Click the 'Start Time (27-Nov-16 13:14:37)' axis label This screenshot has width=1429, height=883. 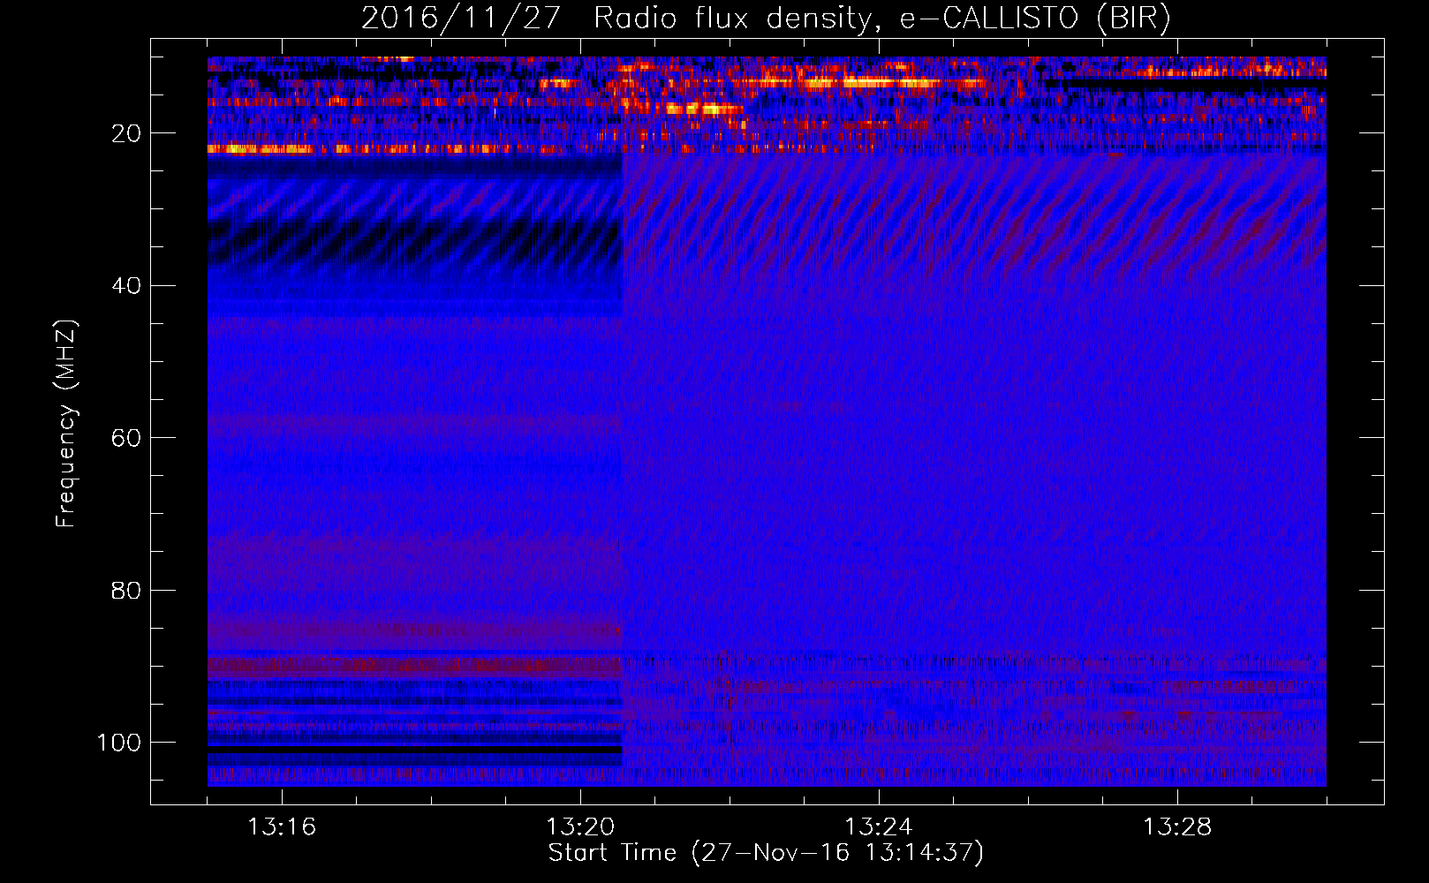tap(766, 853)
